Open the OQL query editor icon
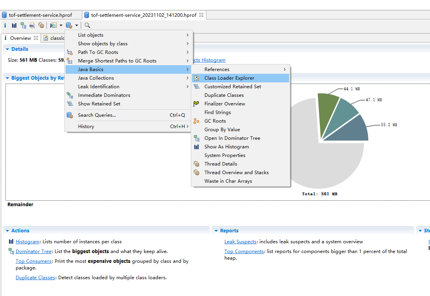 (x=32, y=25)
